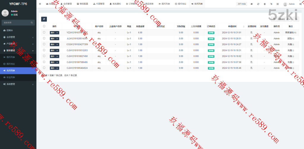Click the hamburger sidebar toggle icon

pos(40,4)
